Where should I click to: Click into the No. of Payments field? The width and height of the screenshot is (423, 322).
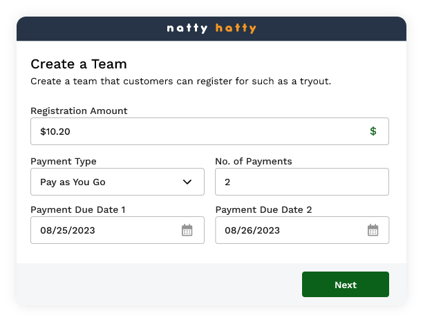pyautogui.click(x=302, y=182)
